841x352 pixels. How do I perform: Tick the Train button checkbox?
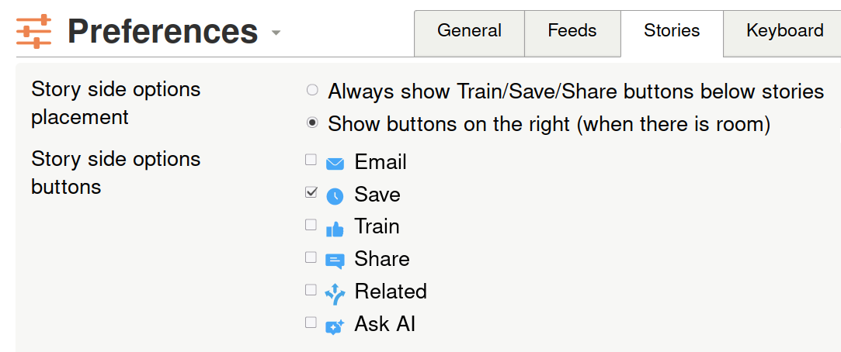(311, 225)
